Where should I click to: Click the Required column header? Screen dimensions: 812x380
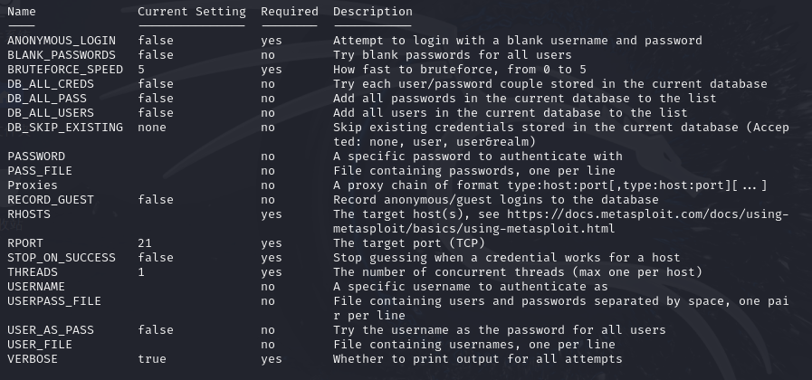tap(290, 12)
